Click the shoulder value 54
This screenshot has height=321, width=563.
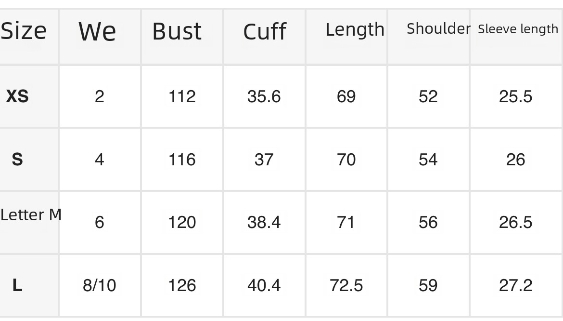click(428, 159)
